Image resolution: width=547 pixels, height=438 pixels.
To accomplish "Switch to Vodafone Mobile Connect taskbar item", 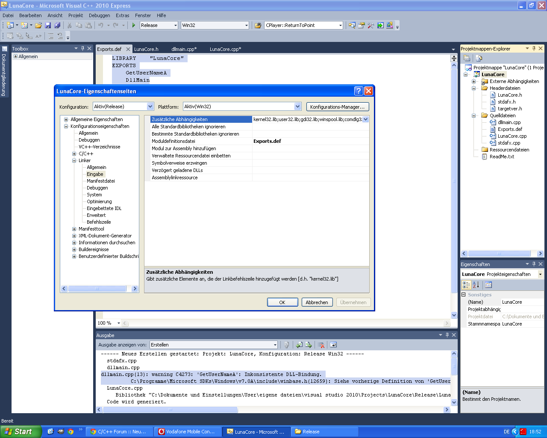I will click(187, 432).
